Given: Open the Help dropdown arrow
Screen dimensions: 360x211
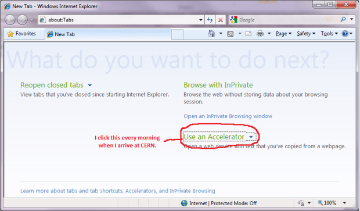Looking at the screenshot, I should coord(351,34).
